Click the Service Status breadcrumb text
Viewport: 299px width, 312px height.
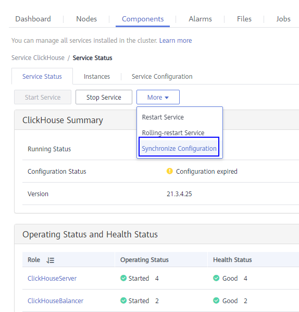[92, 58]
